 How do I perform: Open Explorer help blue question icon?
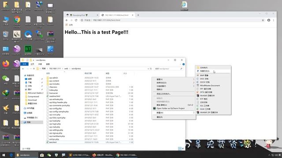coord(183,64)
